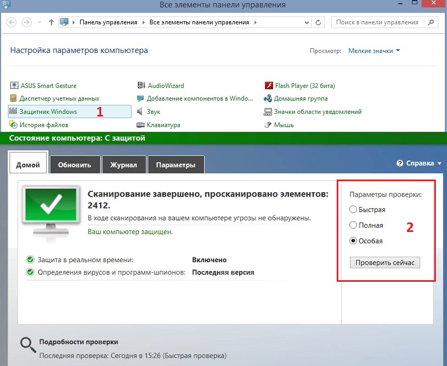
Task: Click Панель управления in breadcrumb
Action: tap(108, 22)
